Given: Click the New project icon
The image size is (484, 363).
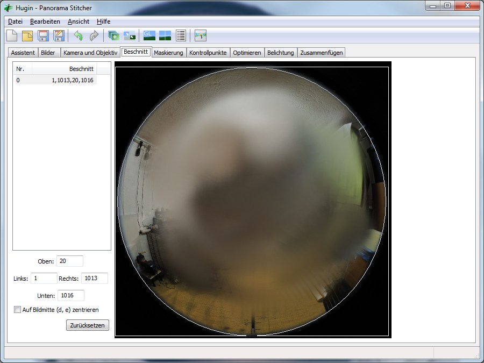Looking at the screenshot, I should click(x=12, y=36).
